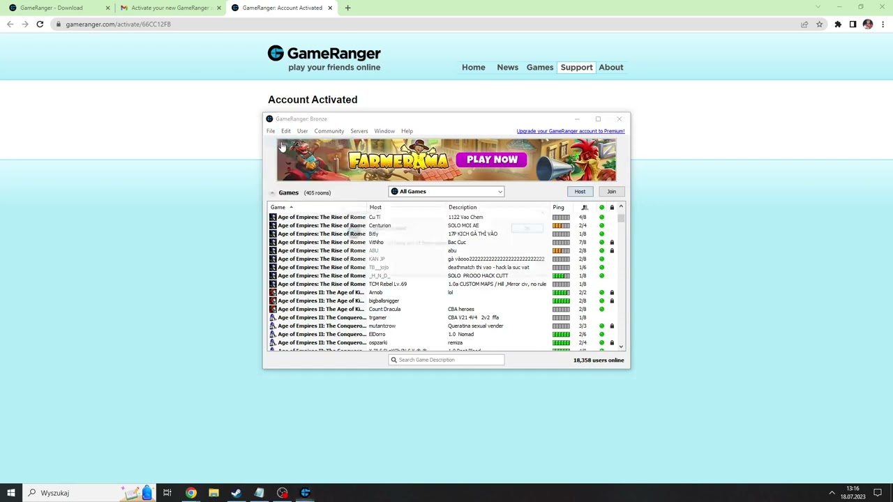Open the Edit menu in GameRanger
The height and width of the screenshot is (502, 893).
pyautogui.click(x=286, y=131)
